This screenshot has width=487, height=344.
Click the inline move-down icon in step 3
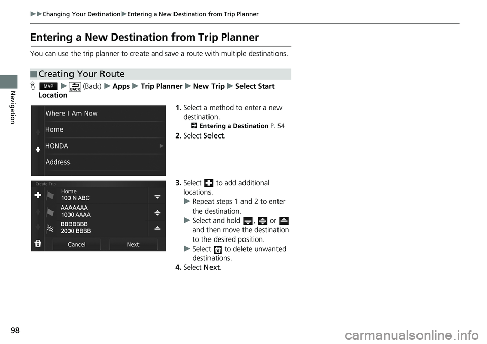pyautogui.click(x=248, y=221)
